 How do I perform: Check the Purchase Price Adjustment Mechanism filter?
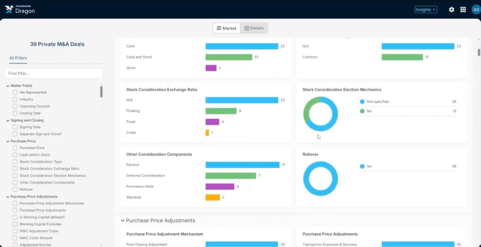pyautogui.click(x=15, y=203)
